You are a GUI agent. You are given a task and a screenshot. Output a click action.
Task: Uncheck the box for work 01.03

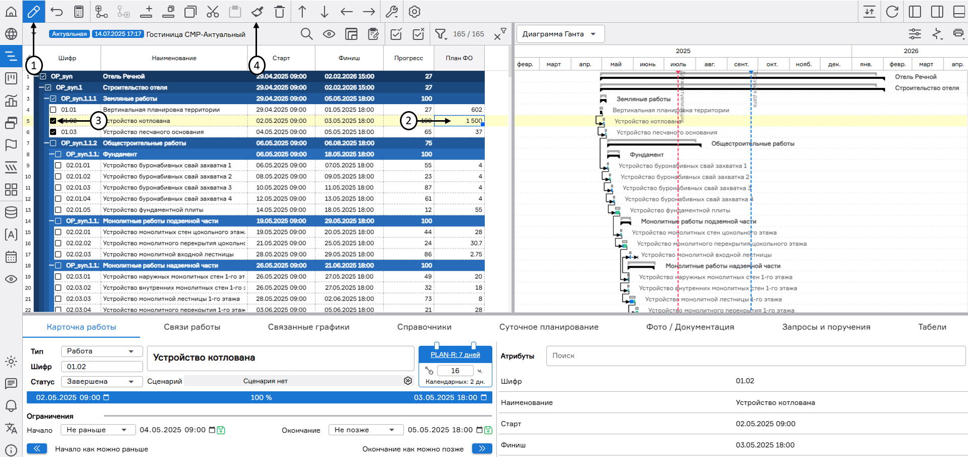point(54,132)
